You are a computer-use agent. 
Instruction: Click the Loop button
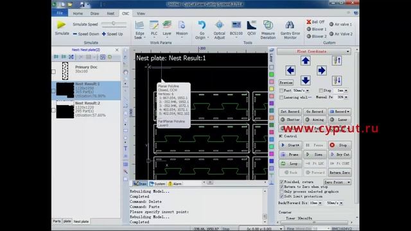coord(290,164)
